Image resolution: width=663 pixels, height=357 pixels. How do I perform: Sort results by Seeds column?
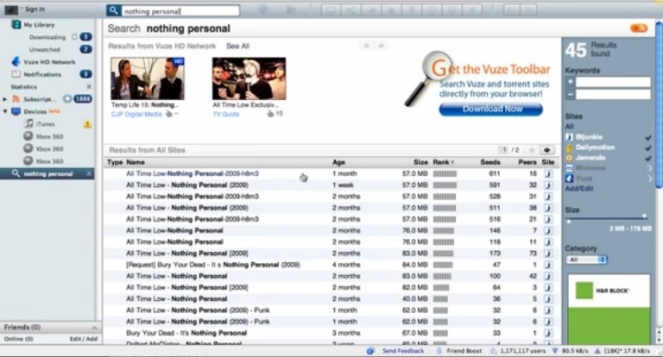490,162
